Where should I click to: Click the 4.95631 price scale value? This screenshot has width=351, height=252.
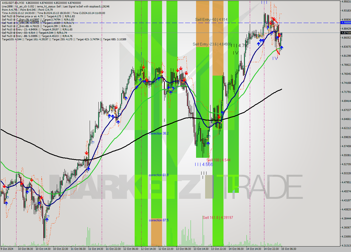coord(346,1)
